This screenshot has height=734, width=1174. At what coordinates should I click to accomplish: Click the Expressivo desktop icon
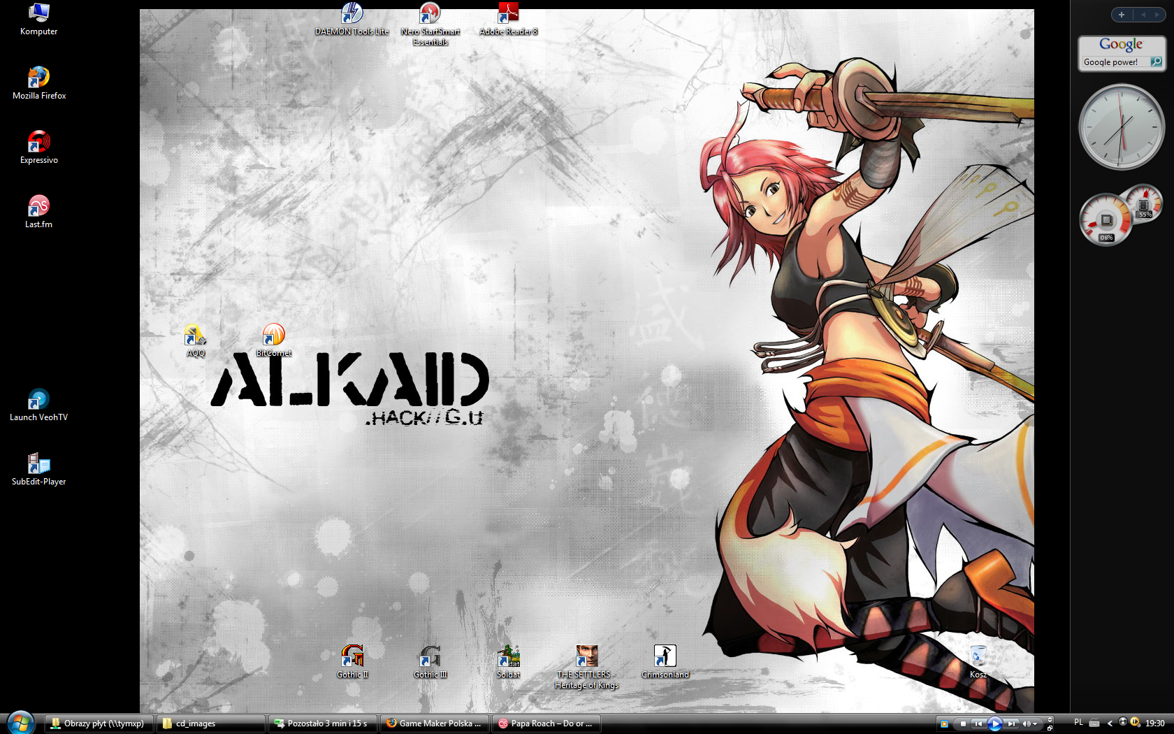click(x=38, y=143)
